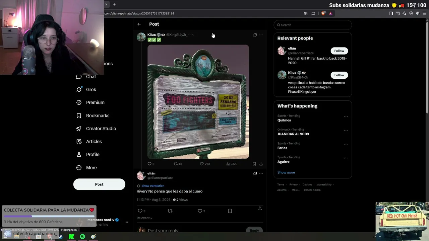The height and width of the screenshot is (241, 429).
Task: Toggle the browser sidebar panel
Action: click(391, 13)
